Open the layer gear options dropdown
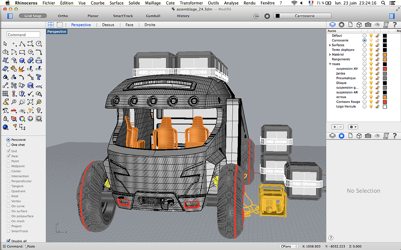 pyautogui.click(x=353, y=127)
